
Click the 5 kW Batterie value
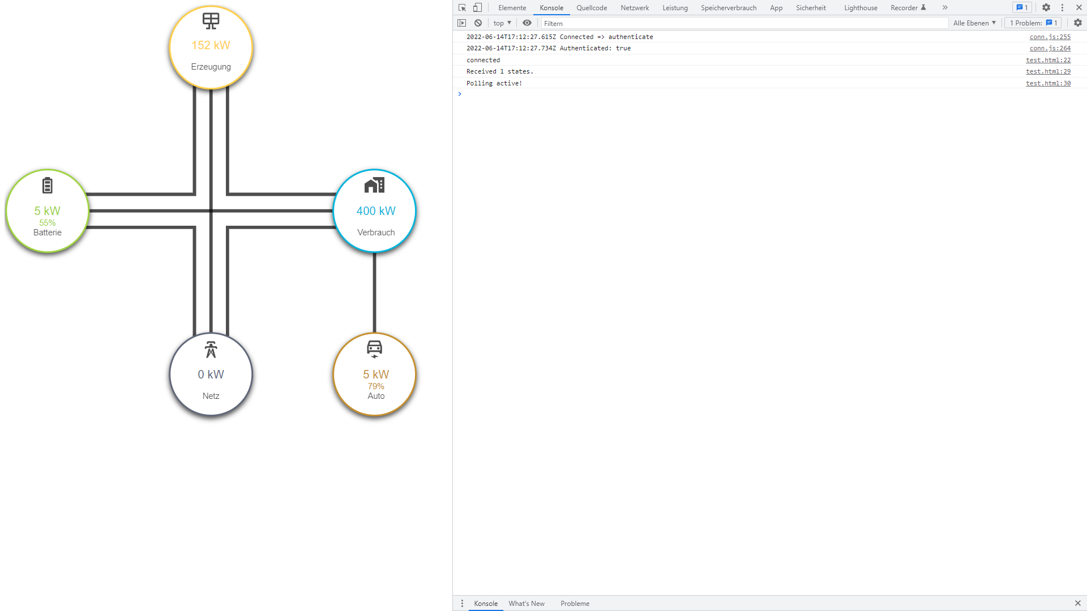pos(48,211)
